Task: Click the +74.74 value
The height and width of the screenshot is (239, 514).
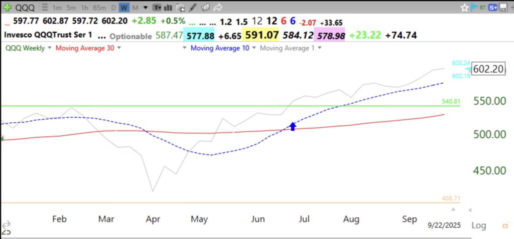Action: point(401,35)
